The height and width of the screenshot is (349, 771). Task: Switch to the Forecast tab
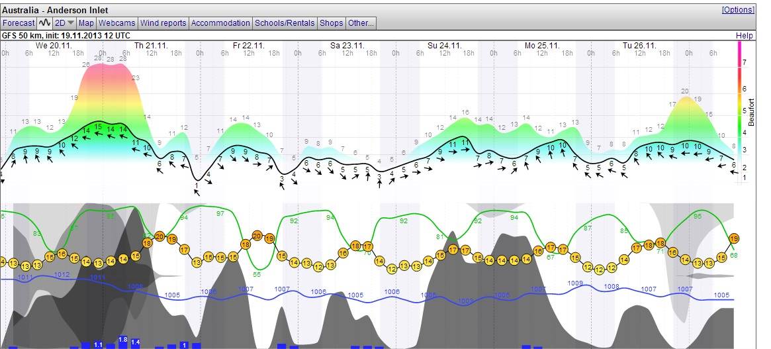tap(19, 23)
